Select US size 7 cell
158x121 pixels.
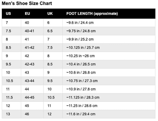pyautogui.click(x=7, y=23)
